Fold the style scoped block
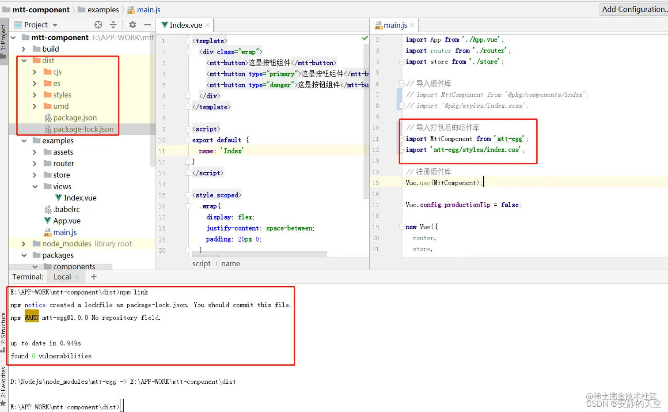 pyautogui.click(x=189, y=195)
